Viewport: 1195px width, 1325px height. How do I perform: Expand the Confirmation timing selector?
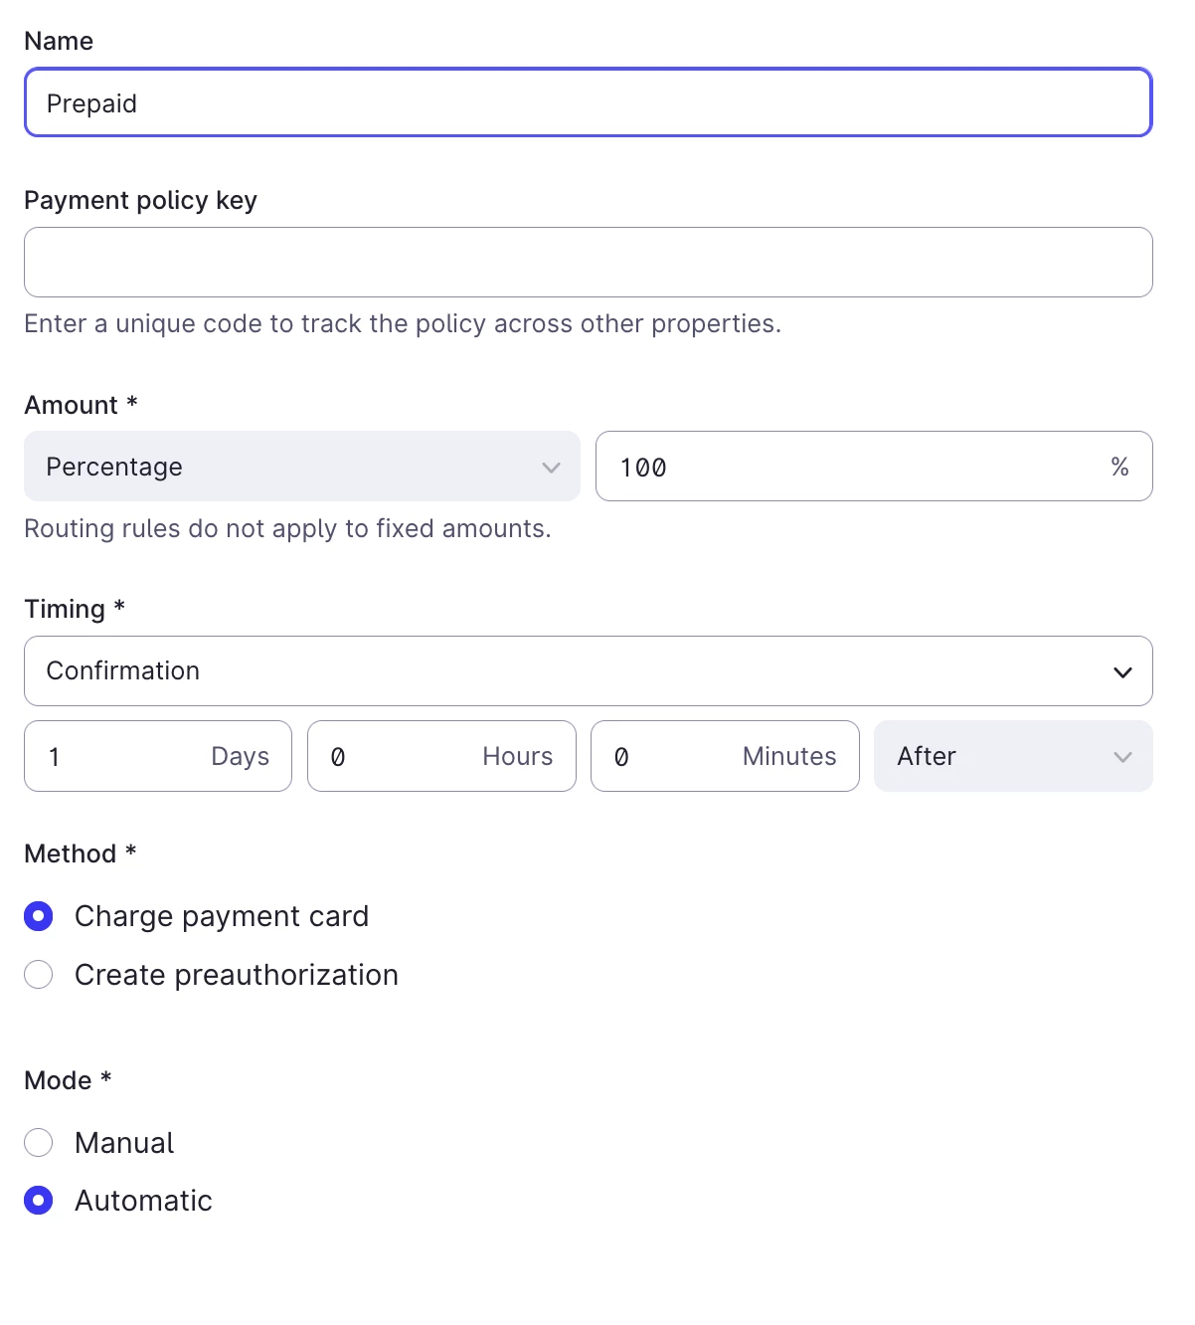[x=587, y=671]
